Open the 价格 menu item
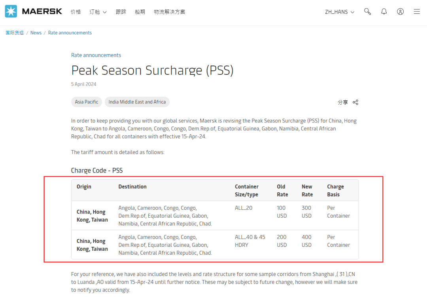The image size is (427, 297). (76, 12)
